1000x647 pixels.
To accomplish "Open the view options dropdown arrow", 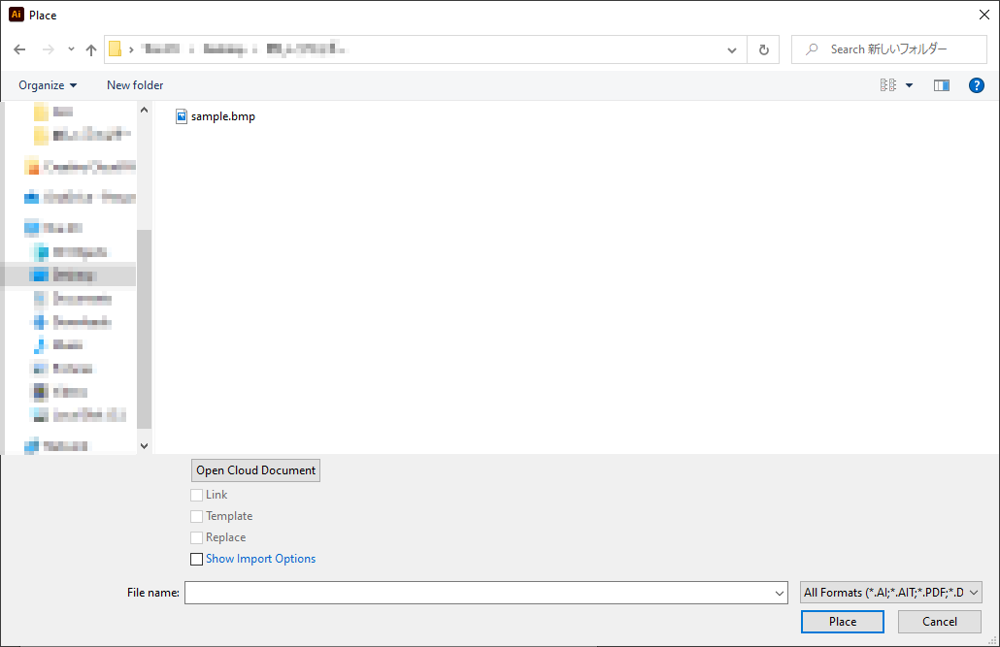I will click(910, 85).
